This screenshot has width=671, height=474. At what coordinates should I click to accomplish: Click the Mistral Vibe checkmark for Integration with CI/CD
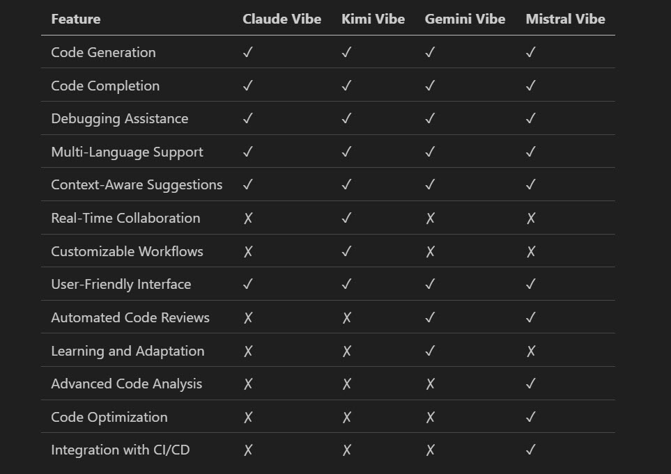[531, 450]
